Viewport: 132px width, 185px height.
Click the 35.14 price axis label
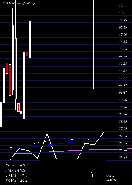(x=123, y=158)
